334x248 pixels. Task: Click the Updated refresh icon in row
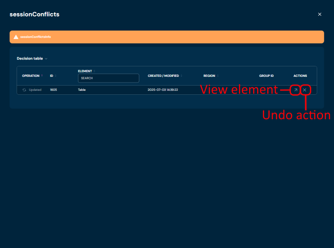click(x=24, y=90)
